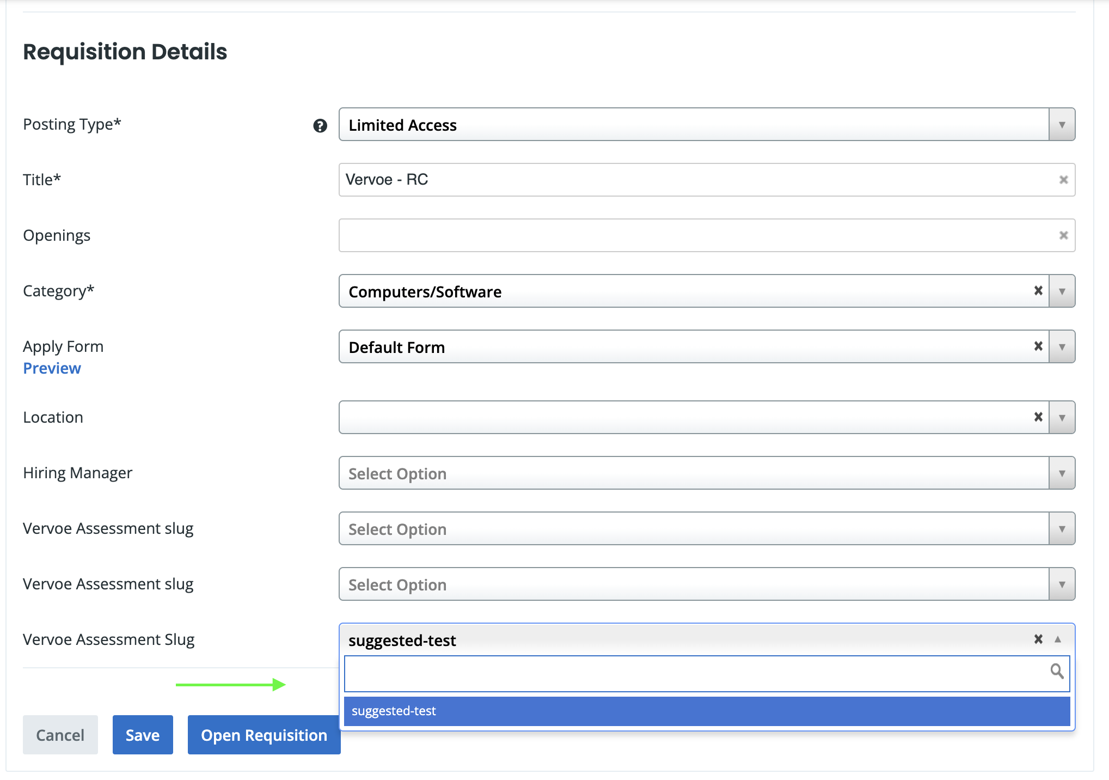Clear the Openings field with its x icon

[1063, 235]
